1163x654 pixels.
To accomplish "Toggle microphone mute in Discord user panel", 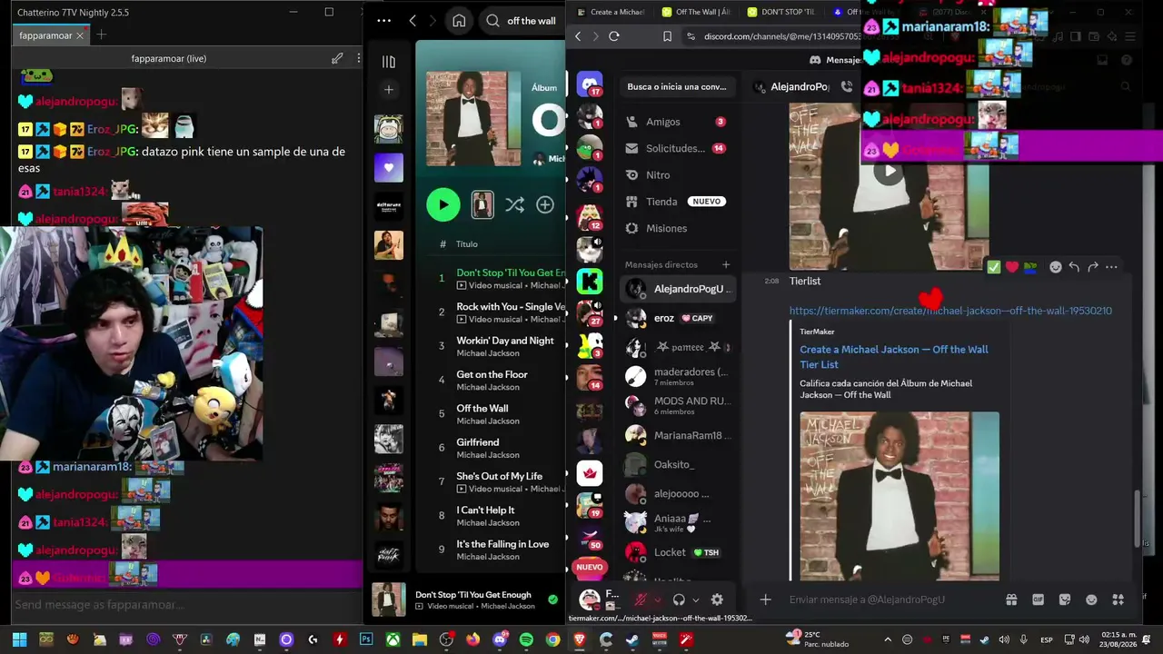I will pos(641,599).
